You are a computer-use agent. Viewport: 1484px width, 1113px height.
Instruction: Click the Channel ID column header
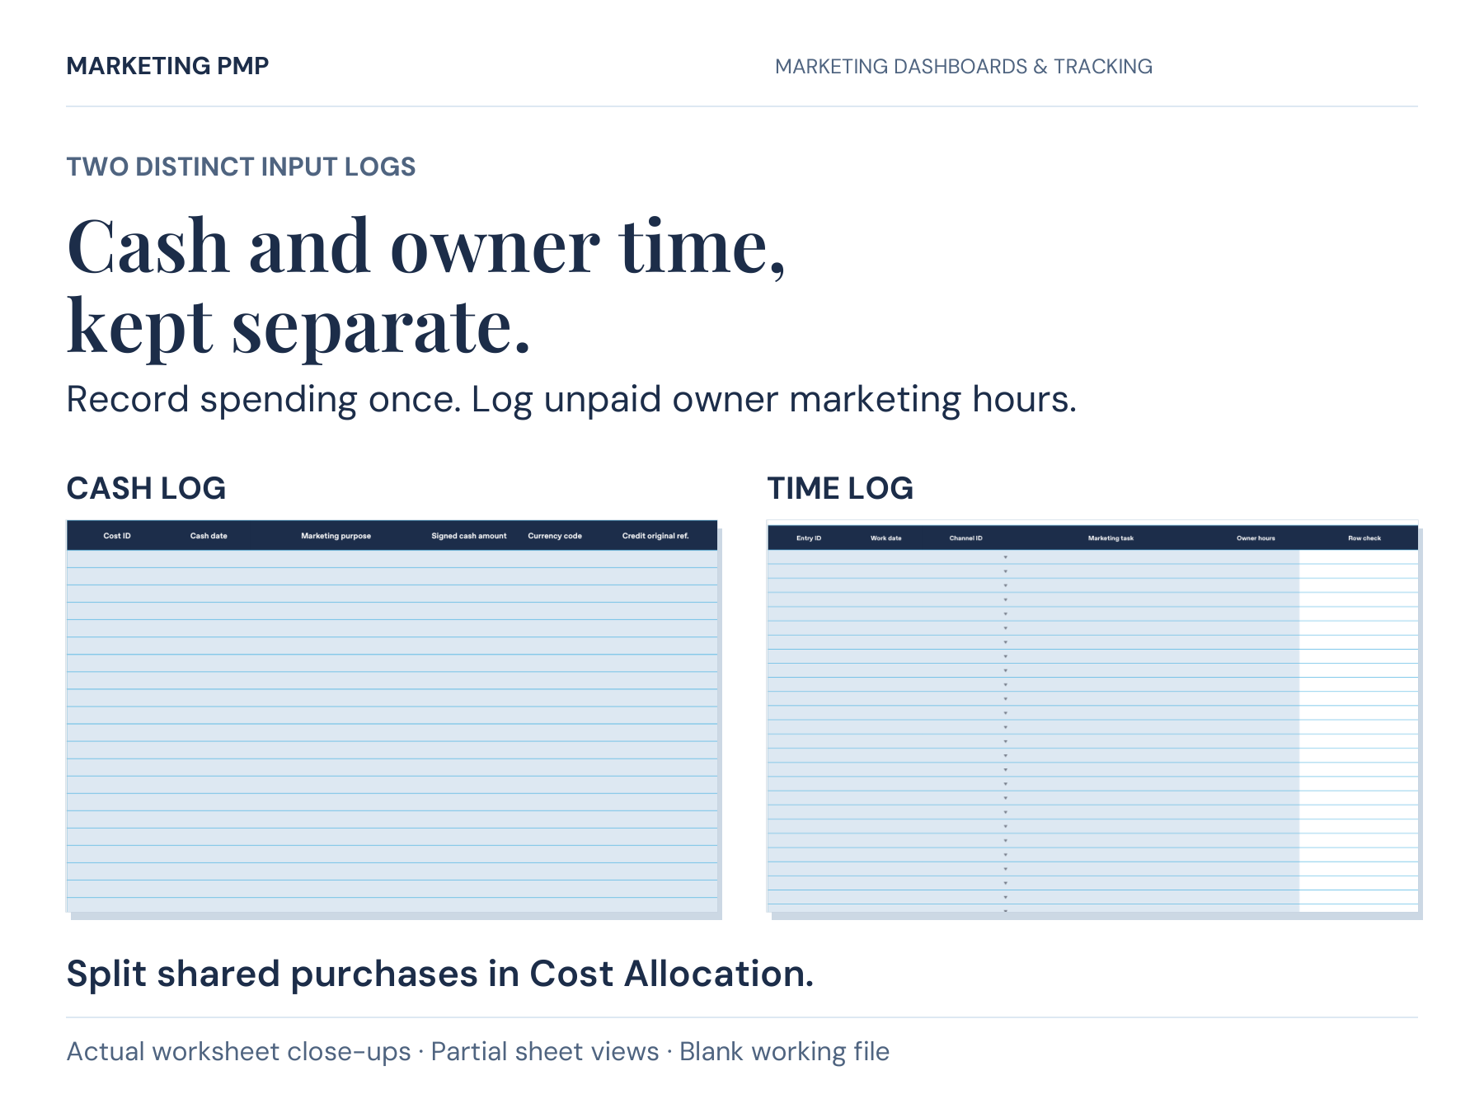[965, 538]
